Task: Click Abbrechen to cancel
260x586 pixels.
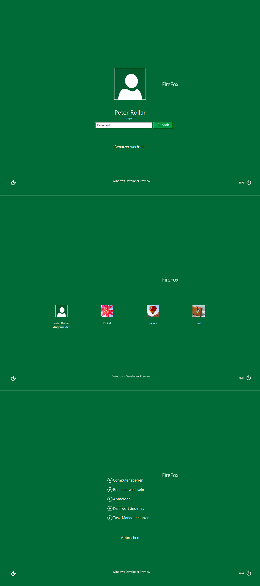Action: [x=130, y=538]
